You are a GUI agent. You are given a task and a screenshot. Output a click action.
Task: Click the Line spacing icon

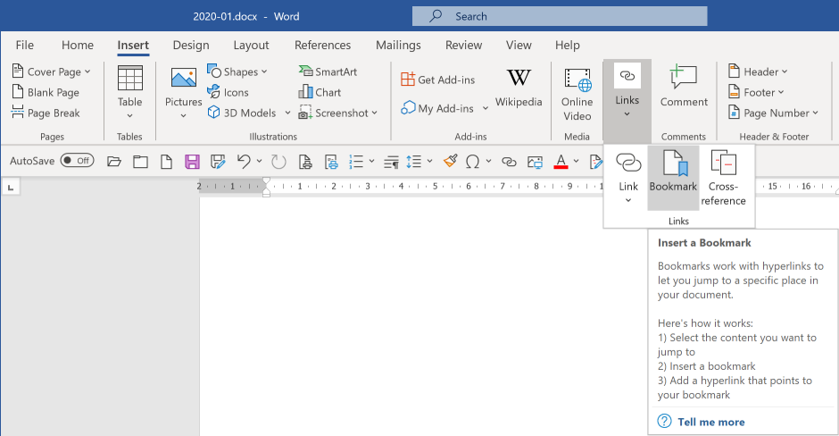coord(413,161)
